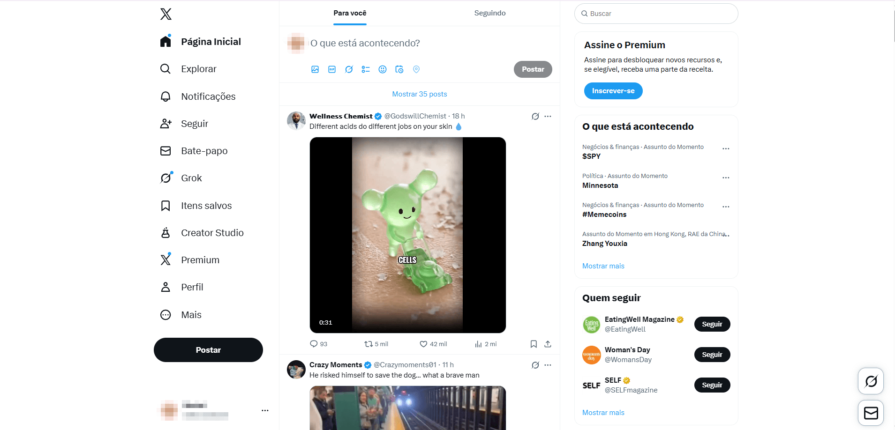The height and width of the screenshot is (430, 895).
Task: Switch to the Seguindo tab
Action: pyautogui.click(x=490, y=13)
